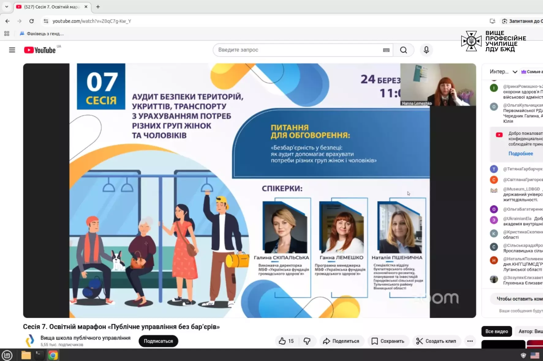Screen dimensions: 543x361
Task: Click the search magnifier button
Action: pyautogui.click(x=403, y=50)
